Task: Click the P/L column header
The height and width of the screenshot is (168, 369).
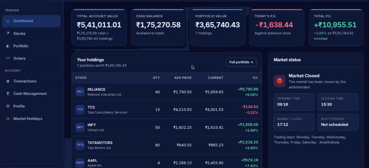Action: coord(255,78)
